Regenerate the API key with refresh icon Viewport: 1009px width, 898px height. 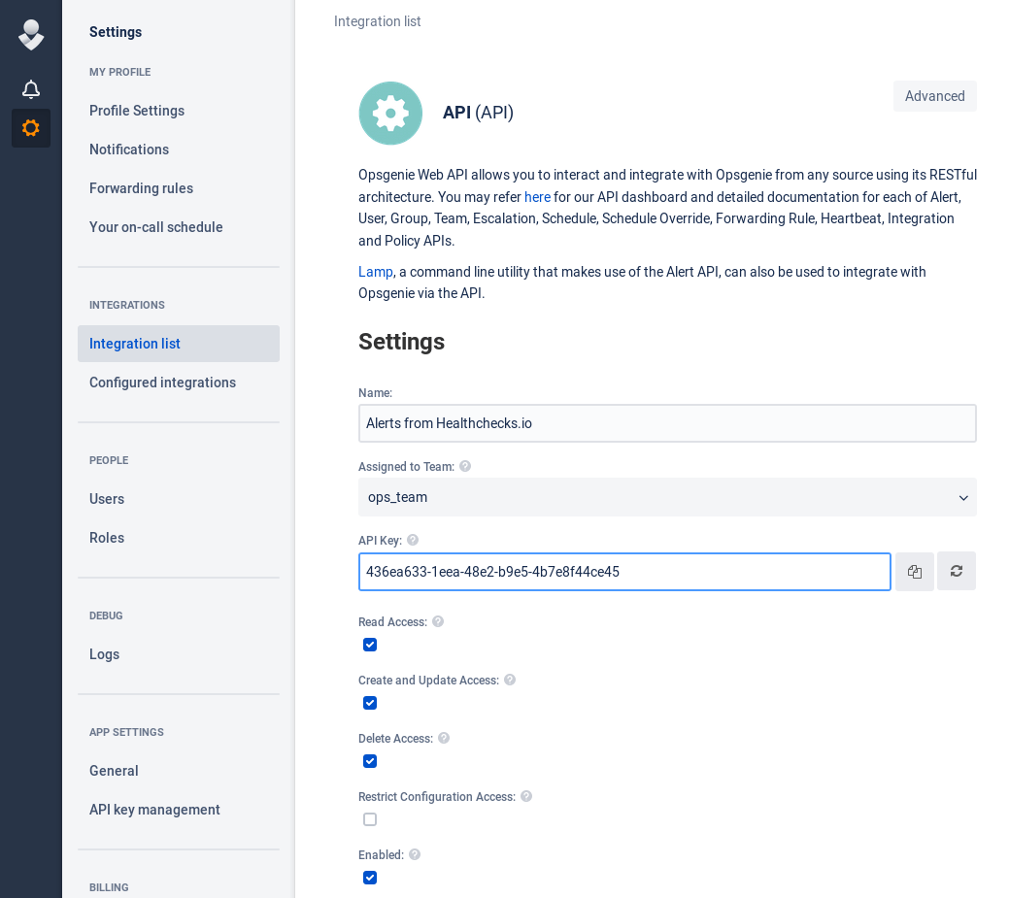pos(957,571)
